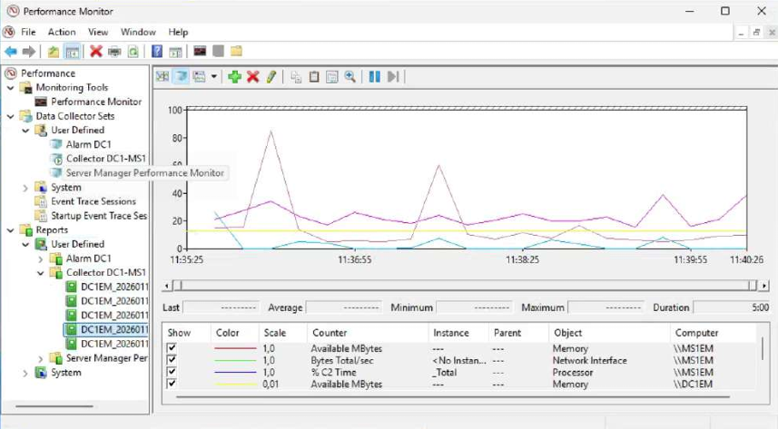This screenshot has width=778, height=429.
Task: Select Collector DC1-MS1 under Data Collector Sets
Action: click(105, 159)
